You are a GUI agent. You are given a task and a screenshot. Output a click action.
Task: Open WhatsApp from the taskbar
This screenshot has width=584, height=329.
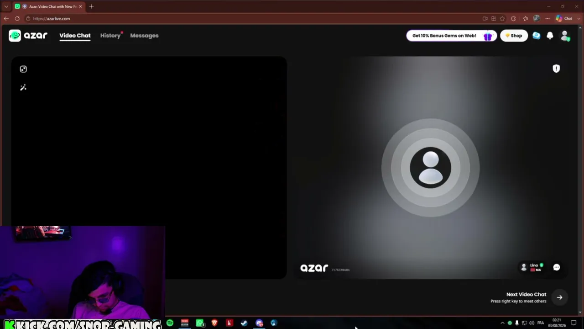click(x=200, y=323)
